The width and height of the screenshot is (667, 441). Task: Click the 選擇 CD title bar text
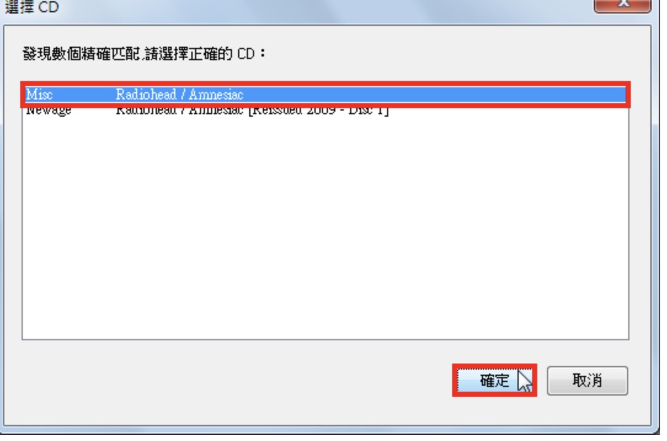point(32,6)
